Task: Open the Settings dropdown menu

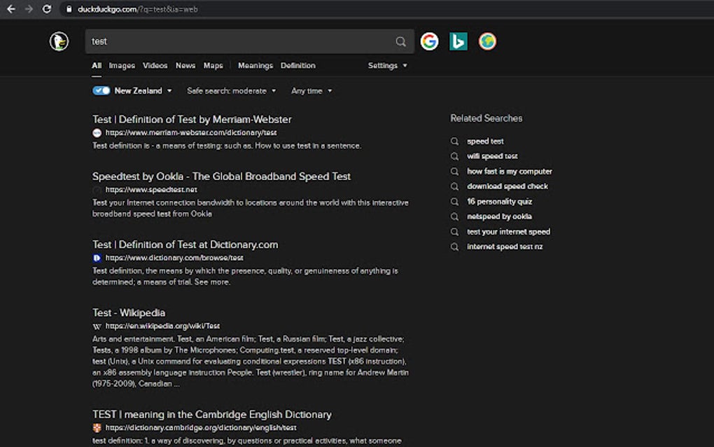Action: pos(388,66)
